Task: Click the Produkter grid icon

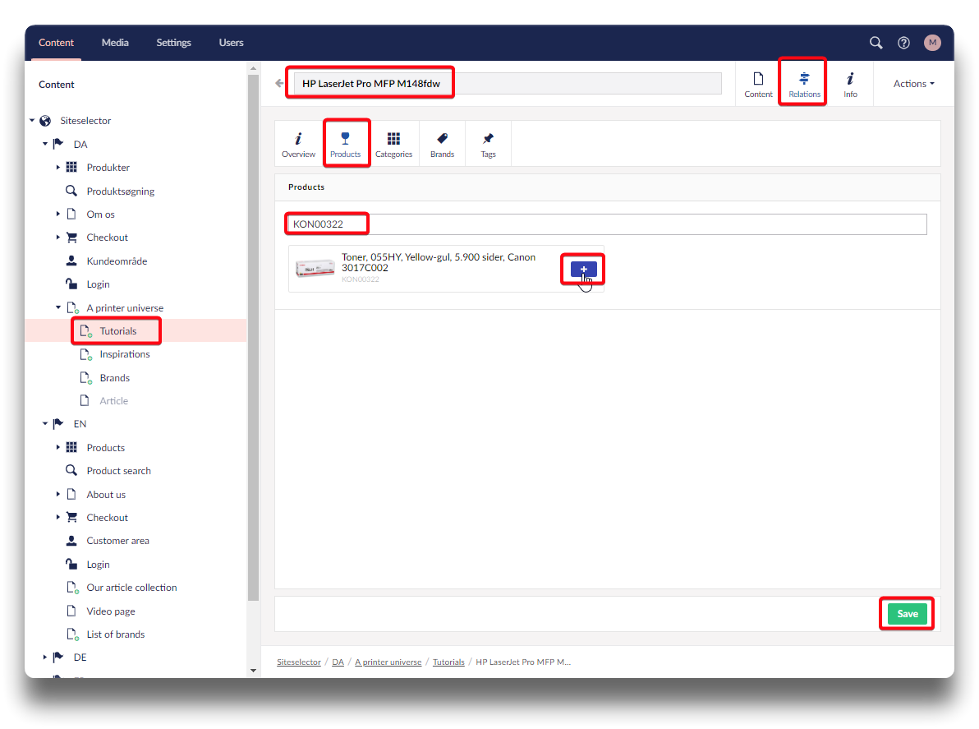Action: 71,168
